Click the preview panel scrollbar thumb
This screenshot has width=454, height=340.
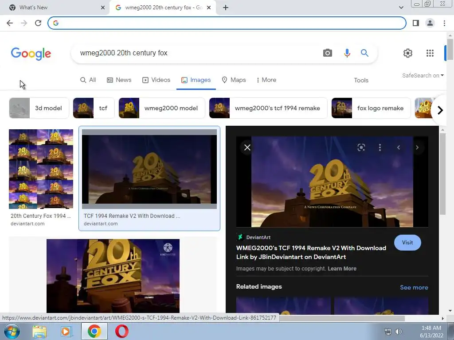click(442, 174)
